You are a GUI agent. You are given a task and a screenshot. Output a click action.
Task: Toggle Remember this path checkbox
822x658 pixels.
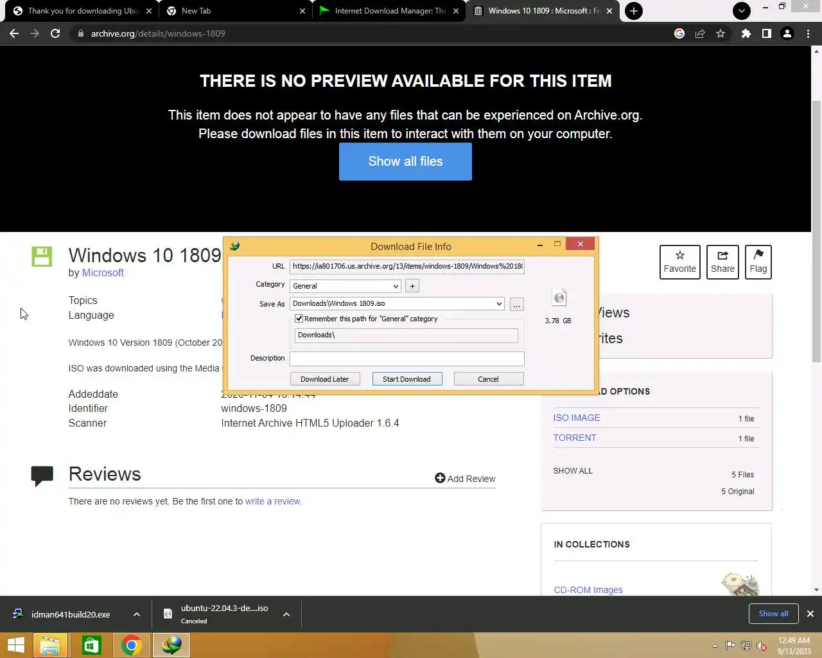299,319
